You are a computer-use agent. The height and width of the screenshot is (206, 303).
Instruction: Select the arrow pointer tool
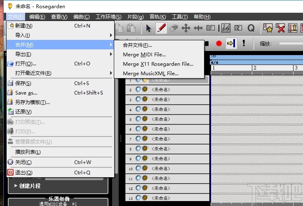(x=148, y=28)
